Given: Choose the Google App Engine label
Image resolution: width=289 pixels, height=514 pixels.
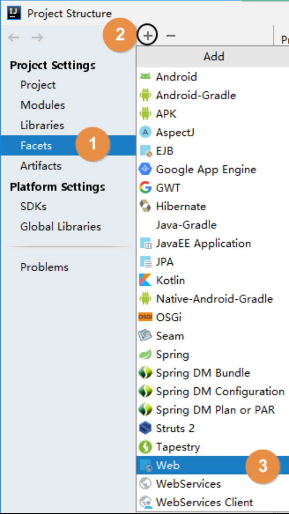Looking at the screenshot, I should click(x=206, y=169).
